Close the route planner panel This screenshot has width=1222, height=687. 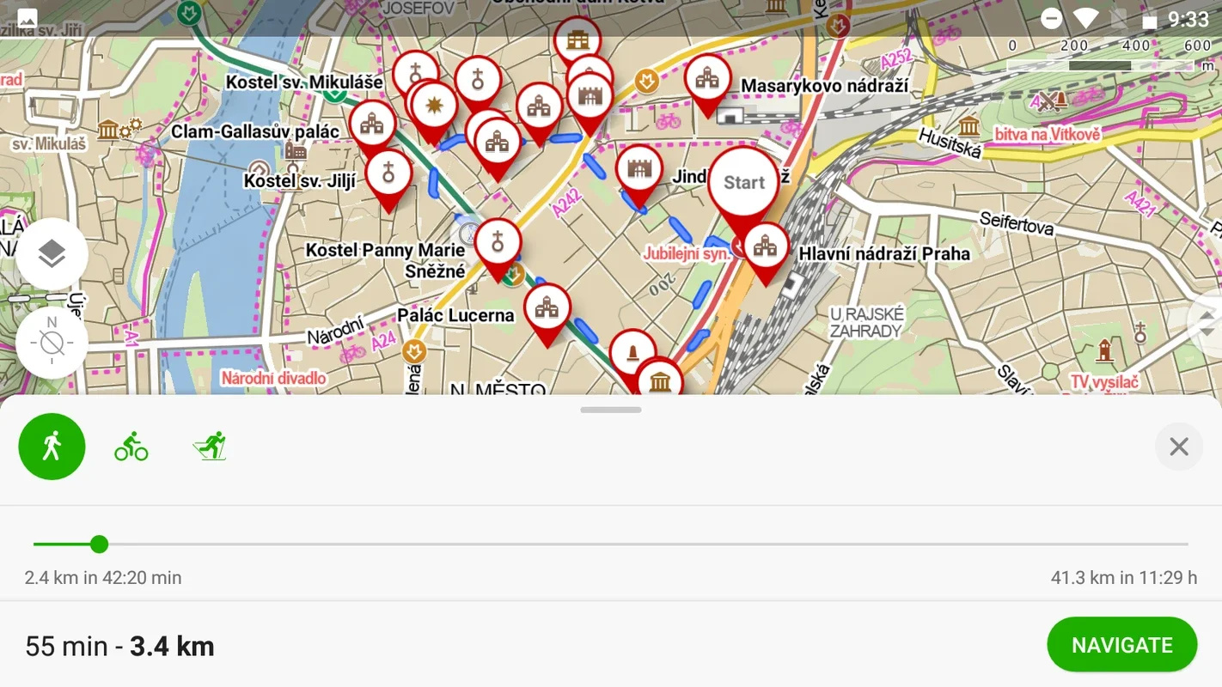[x=1178, y=447]
